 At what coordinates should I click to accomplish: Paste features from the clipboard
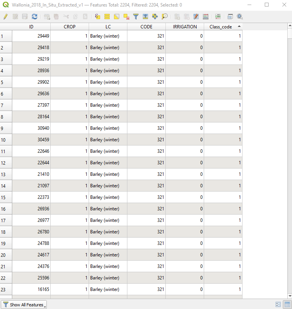[85, 17]
